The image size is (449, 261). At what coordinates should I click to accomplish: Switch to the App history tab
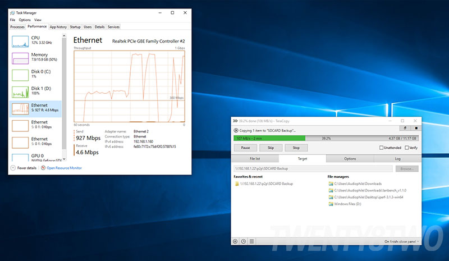[x=58, y=27]
